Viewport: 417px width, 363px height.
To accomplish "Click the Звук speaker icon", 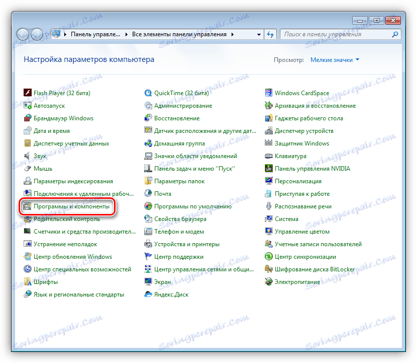I will pos(28,156).
